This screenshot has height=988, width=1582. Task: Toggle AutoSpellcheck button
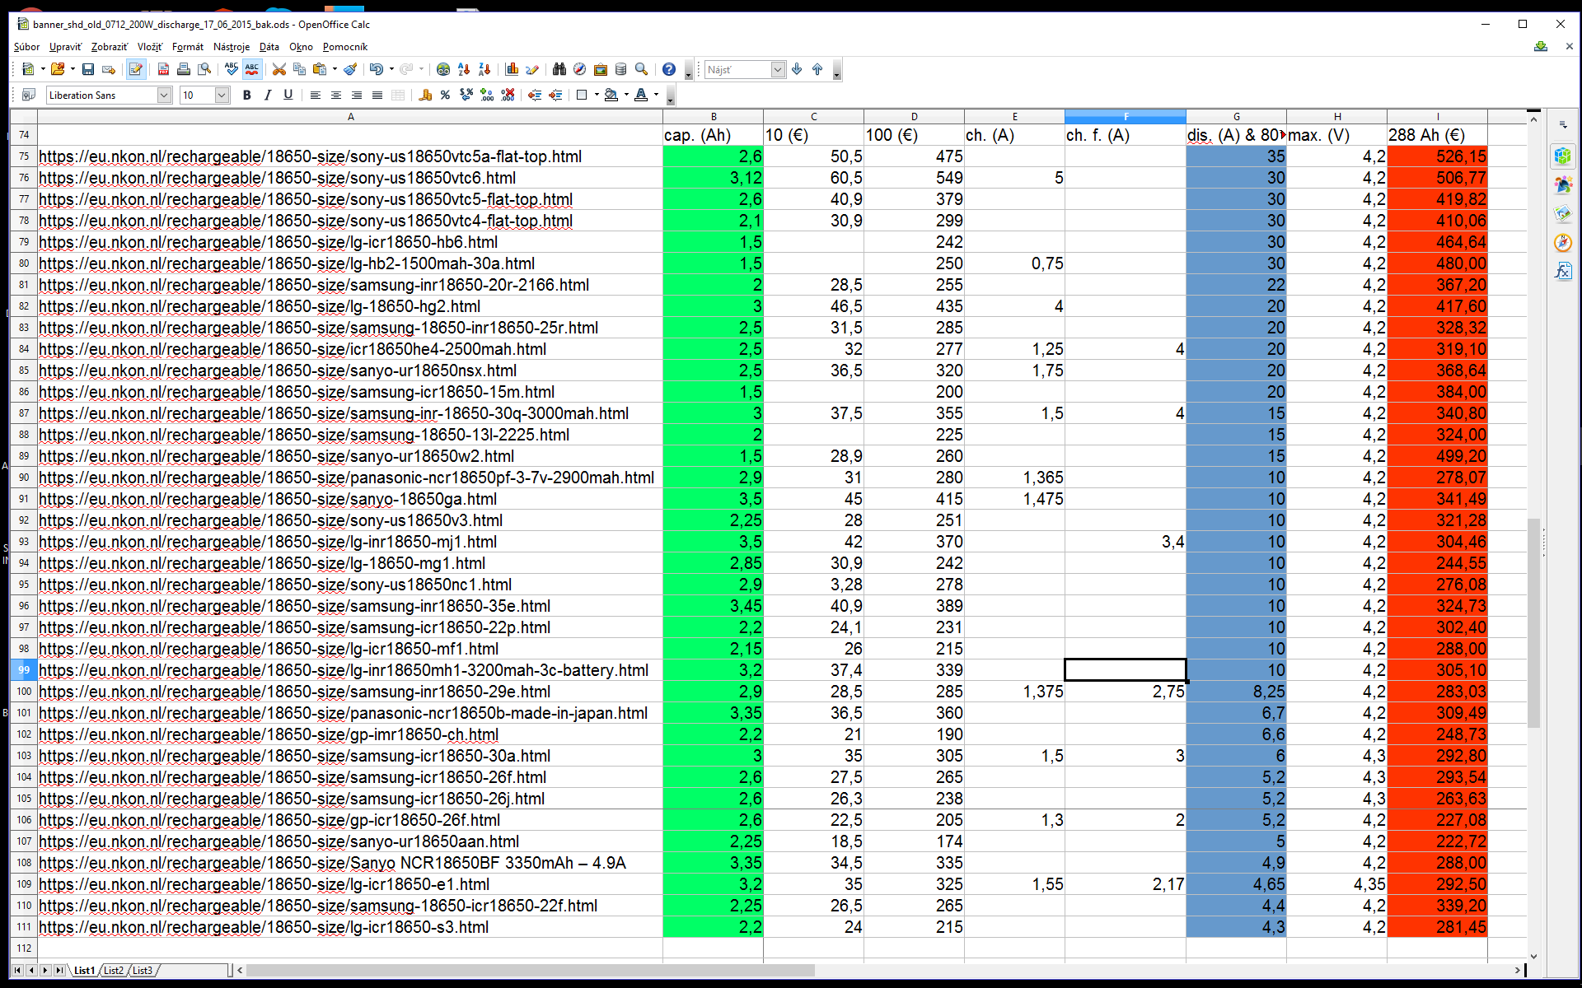click(x=252, y=70)
